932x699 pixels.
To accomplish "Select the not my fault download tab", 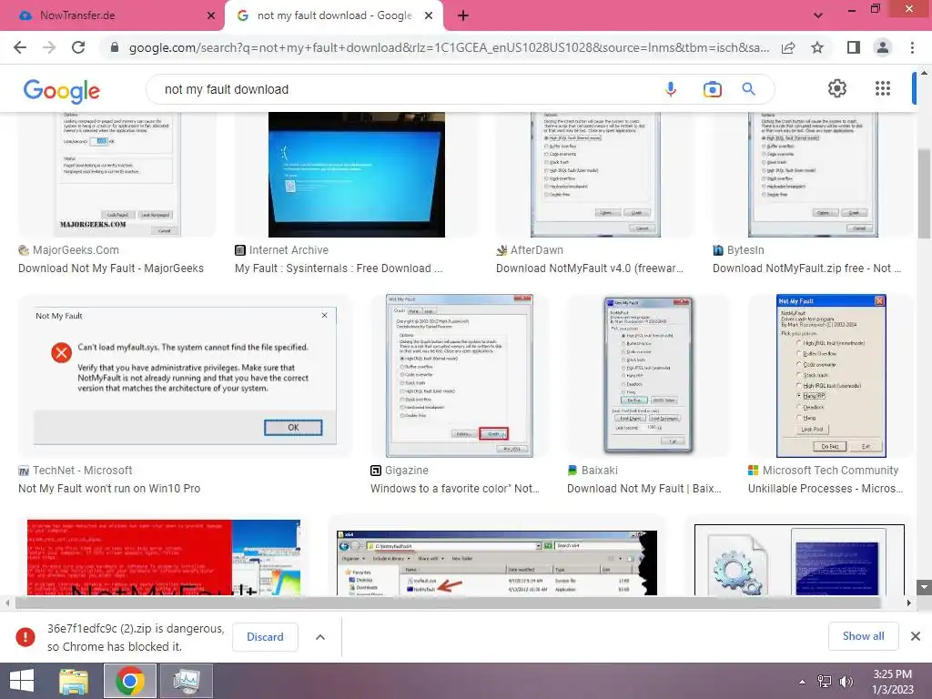I will point(333,16).
